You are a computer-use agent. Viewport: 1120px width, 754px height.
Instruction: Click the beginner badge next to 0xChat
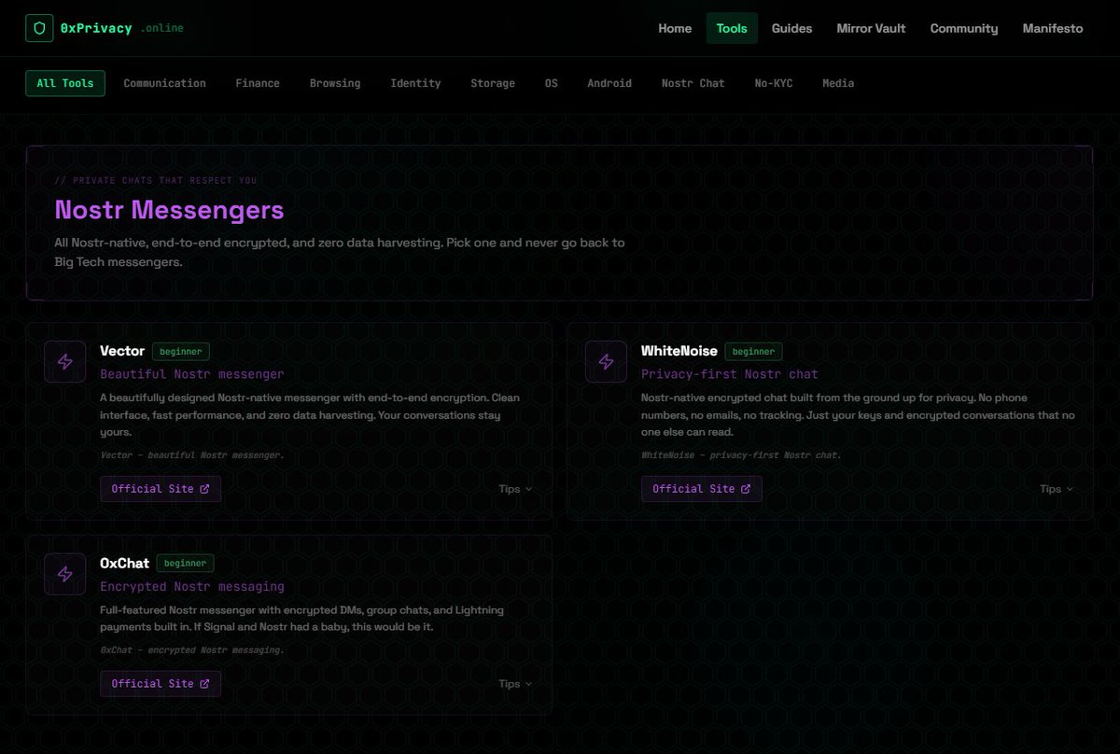click(185, 564)
